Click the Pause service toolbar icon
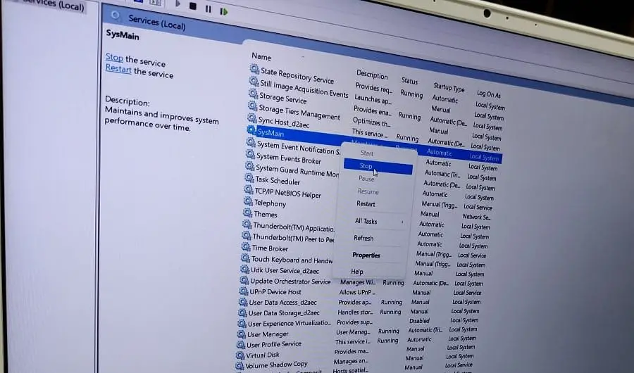Image resolution: width=634 pixels, height=373 pixels. [x=209, y=8]
